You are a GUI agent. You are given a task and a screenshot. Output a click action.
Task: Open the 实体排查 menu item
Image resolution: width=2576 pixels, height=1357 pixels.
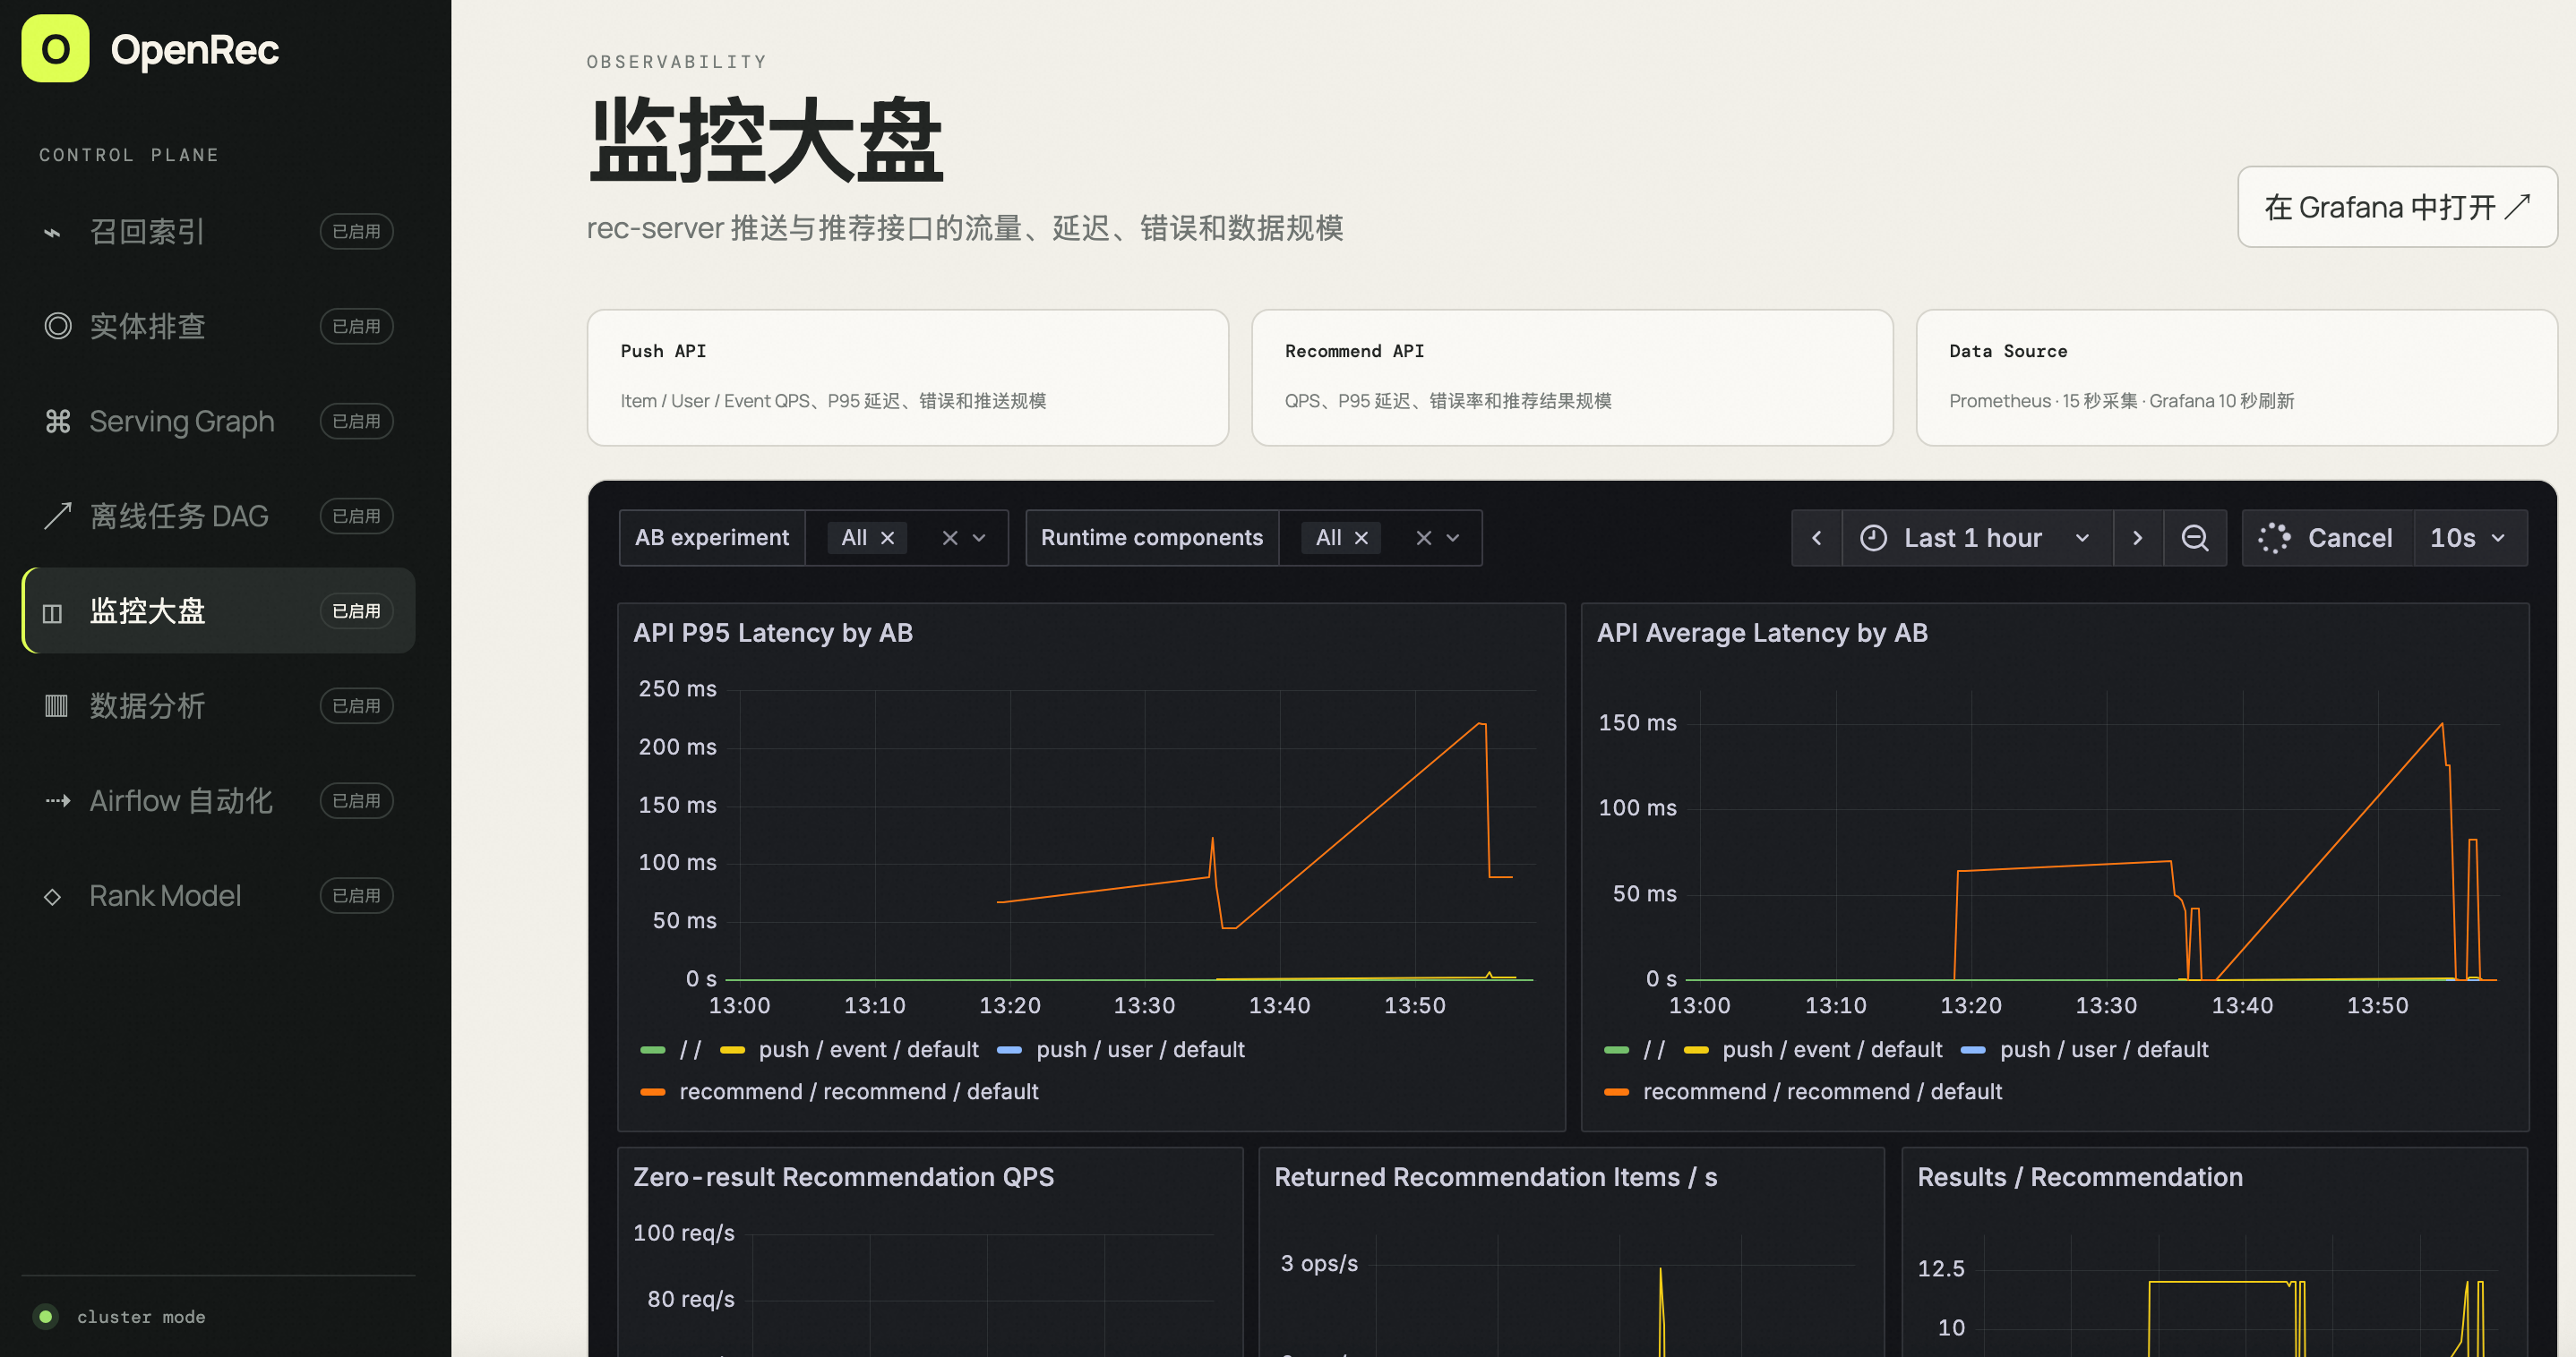coord(218,326)
